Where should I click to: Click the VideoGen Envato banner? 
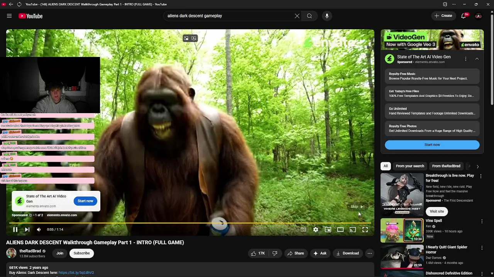pyautogui.click(x=432, y=40)
